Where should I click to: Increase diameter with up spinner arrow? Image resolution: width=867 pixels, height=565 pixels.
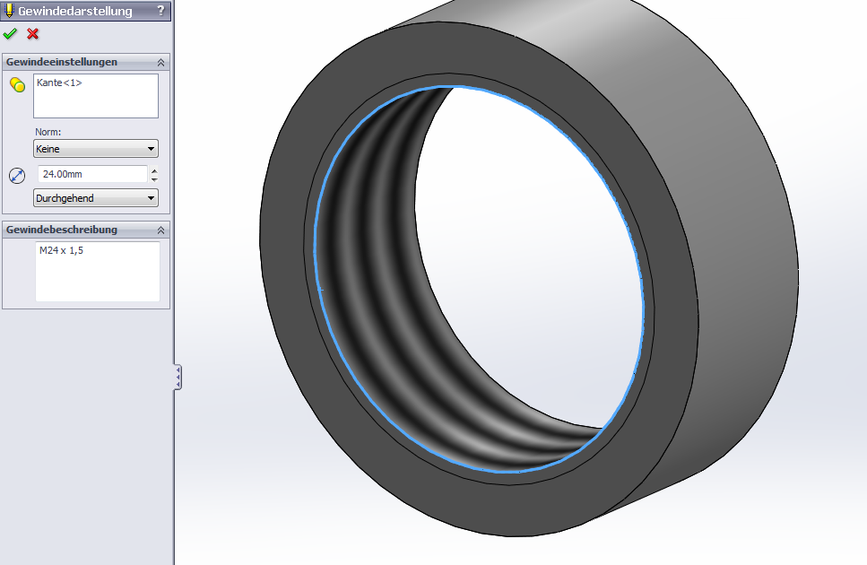coord(154,169)
